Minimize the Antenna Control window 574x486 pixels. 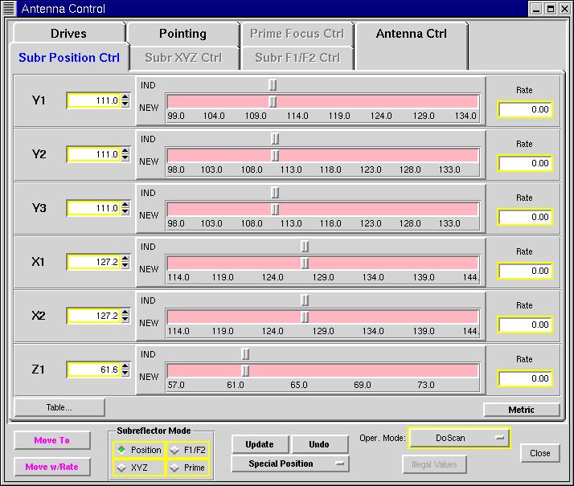tap(536, 9)
